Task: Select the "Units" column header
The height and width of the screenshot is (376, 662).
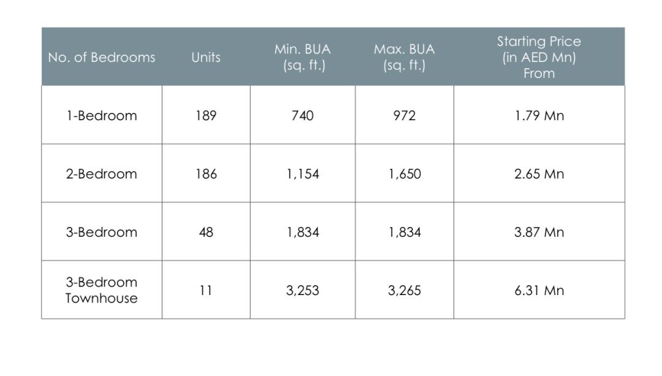Action: pos(206,58)
